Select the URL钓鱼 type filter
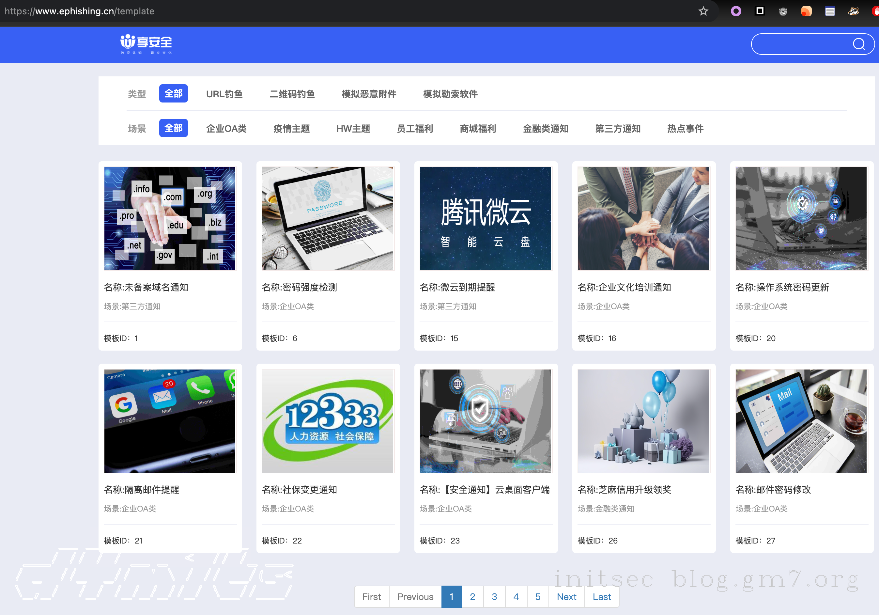This screenshot has height=615, width=879. coord(224,94)
